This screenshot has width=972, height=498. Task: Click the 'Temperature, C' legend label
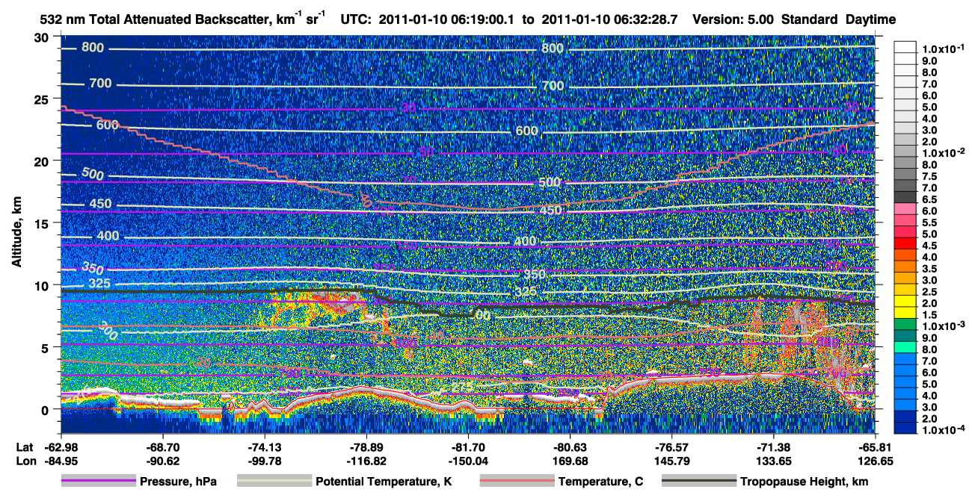(x=600, y=482)
